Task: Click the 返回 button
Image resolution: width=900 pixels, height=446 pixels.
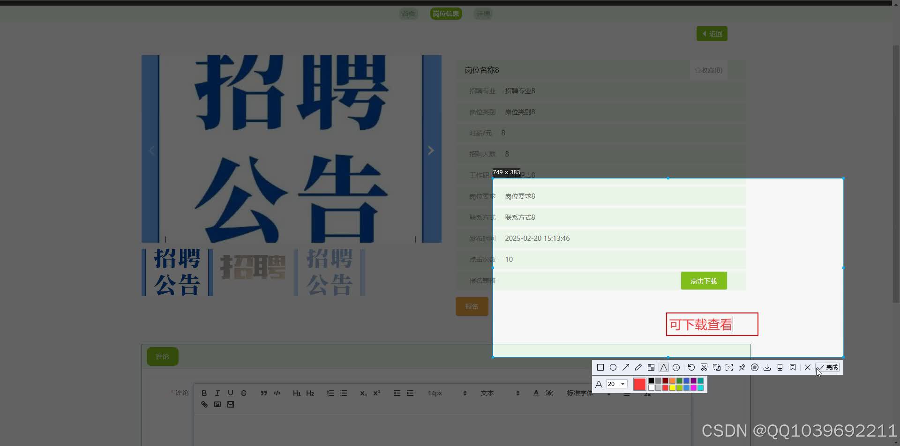Action: tap(712, 33)
